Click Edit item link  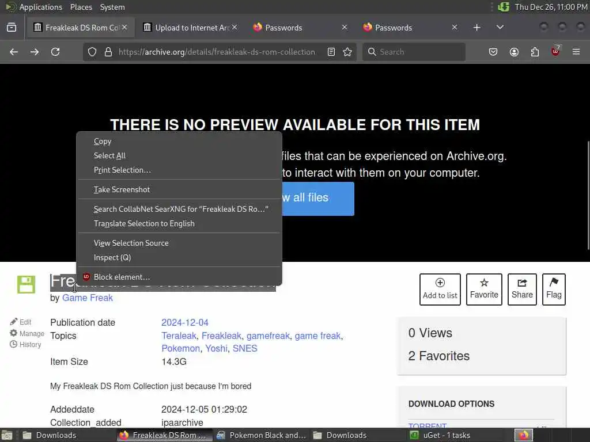coord(21,322)
